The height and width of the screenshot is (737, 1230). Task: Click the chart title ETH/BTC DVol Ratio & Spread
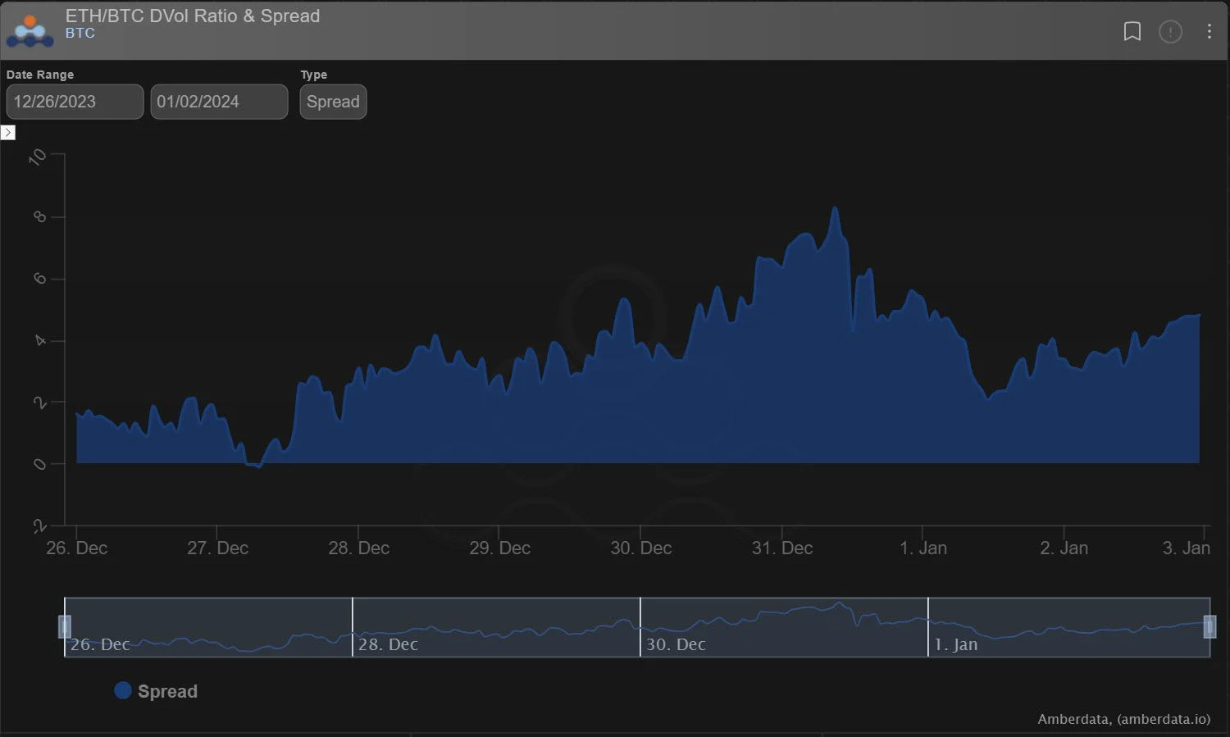coord(193,16)
